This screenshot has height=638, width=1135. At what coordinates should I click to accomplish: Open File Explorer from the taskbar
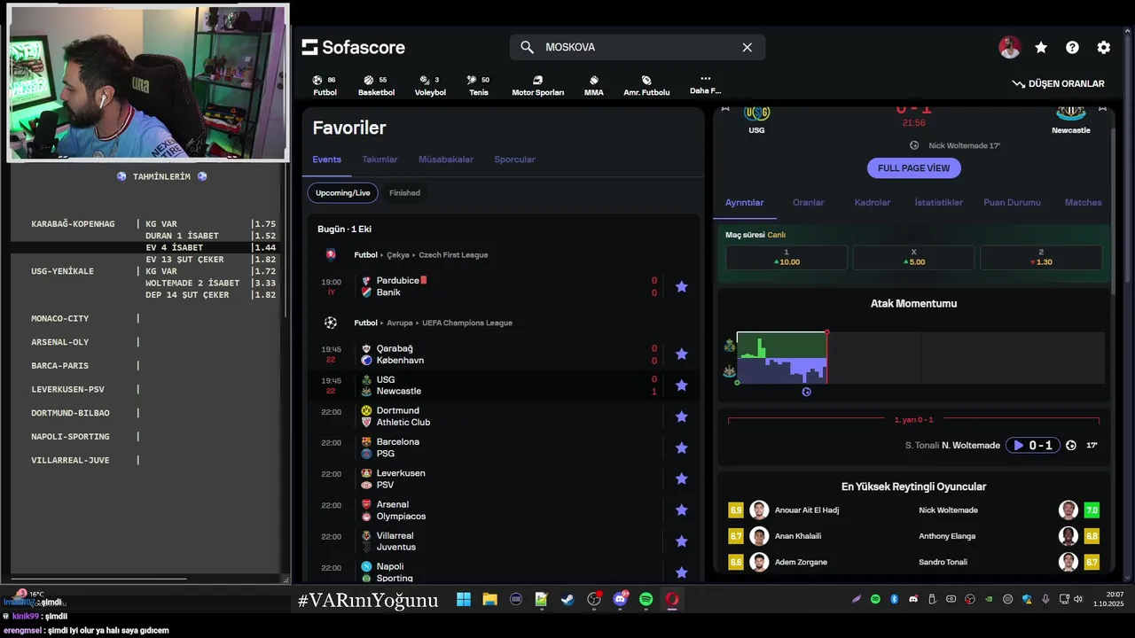[489, 600]
